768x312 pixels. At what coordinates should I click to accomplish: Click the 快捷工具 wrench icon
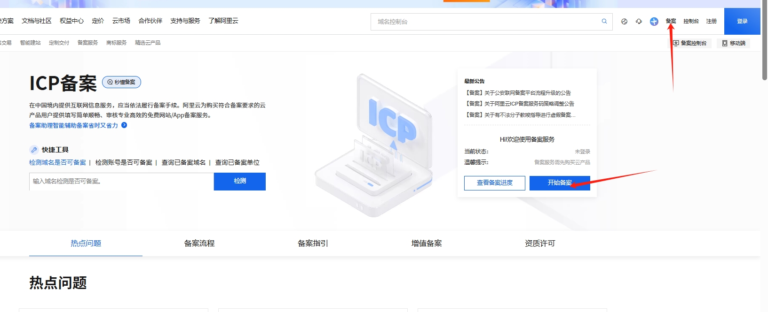34,150
